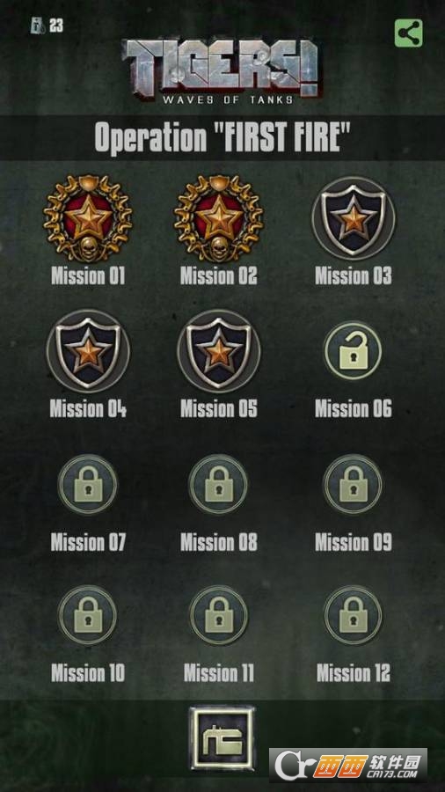Select the Mission 08 locked padlock
This screenshot has width=445, height=792.
point(218,484)
